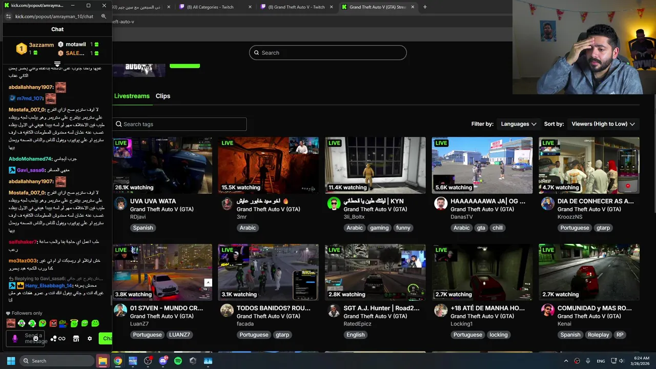This screenshot has width=656, height=369.
Task: Click the microphone icon in the system tray
Action: pyautogui.click(x=588, y=361)
